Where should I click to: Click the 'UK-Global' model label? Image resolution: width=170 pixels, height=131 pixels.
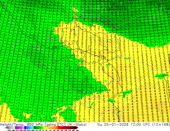point(77,125)
